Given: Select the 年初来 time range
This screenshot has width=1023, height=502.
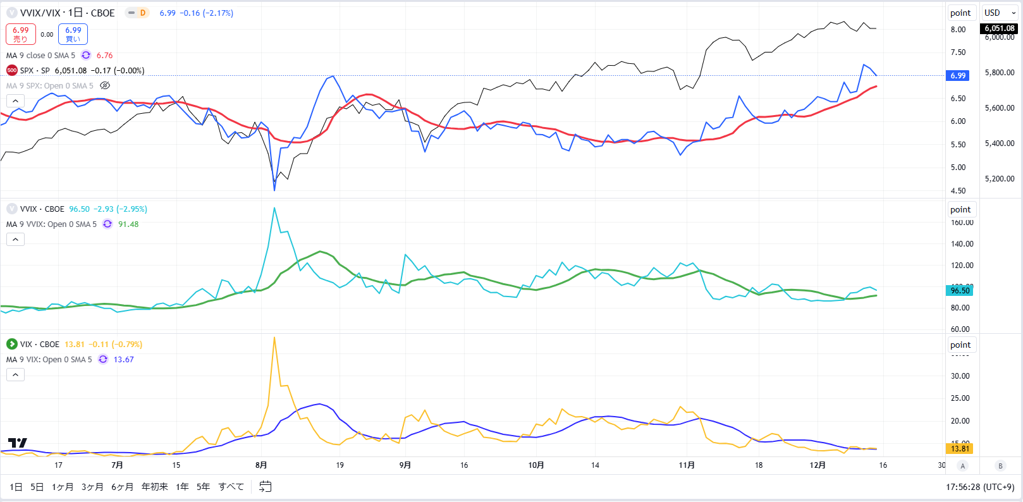Looking at the screenshot, I should pyautogui.click(x=155, y=486).
